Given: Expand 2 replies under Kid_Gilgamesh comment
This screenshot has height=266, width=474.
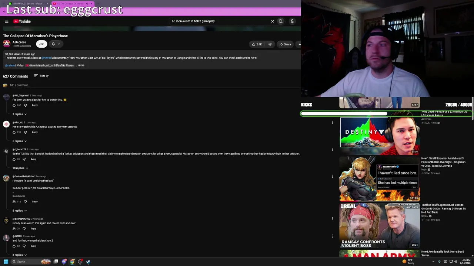Looking at the screenshot, I should coord(20,114).
